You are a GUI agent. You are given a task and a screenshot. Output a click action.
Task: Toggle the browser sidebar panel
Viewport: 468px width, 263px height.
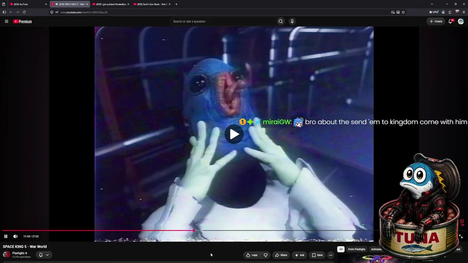click(x=4, y=12)
